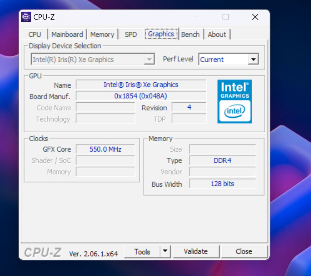The height and width of the screenshot is (276, 311).
Task: Open the Tools dropdown arrow
Action: tap(165, 251)
